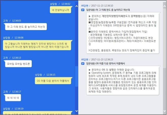This screenshot has width=167, height=115.
Task: Select the 'OS 어플 다운 받아서' agent bubble
Action: [53, 81]
